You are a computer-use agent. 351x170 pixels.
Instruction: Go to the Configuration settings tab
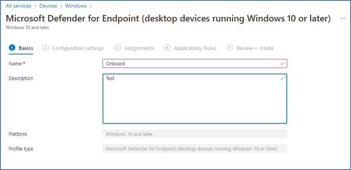pyautogui.click(x=78, y=48)
